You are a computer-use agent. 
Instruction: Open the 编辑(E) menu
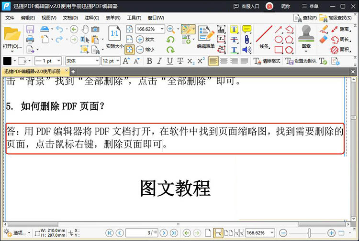point(28,18)
